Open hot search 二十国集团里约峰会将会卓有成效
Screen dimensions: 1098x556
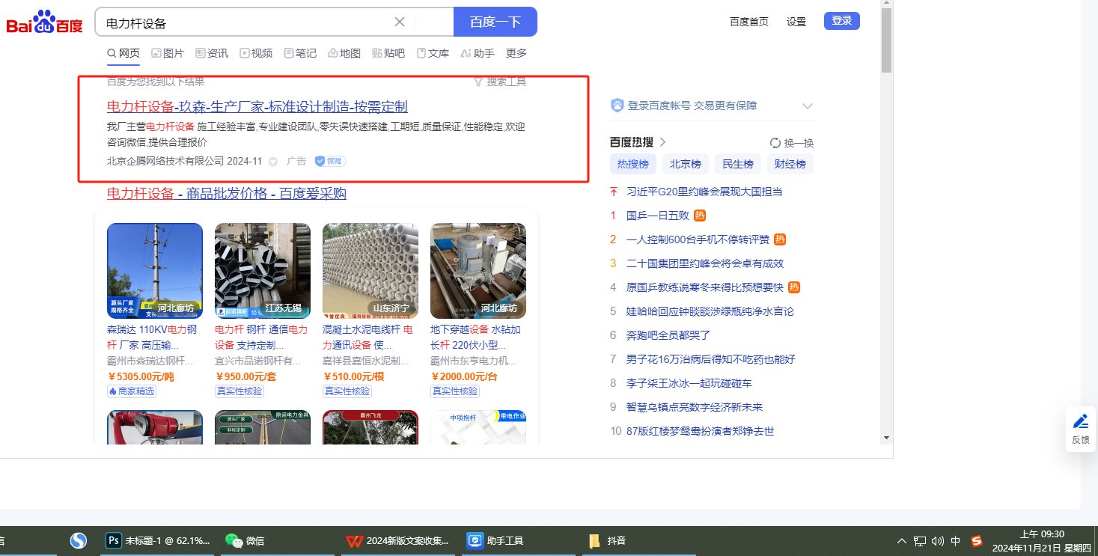pyautogui.click(x=705, y=263)
